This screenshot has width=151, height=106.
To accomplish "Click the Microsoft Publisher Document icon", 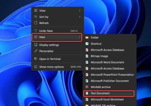I will tap(87, 81).
